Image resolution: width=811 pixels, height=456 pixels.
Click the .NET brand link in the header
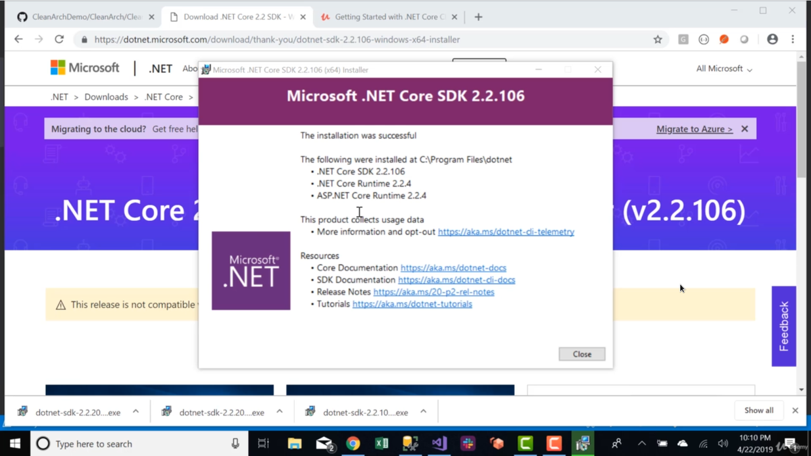[160, 68]
